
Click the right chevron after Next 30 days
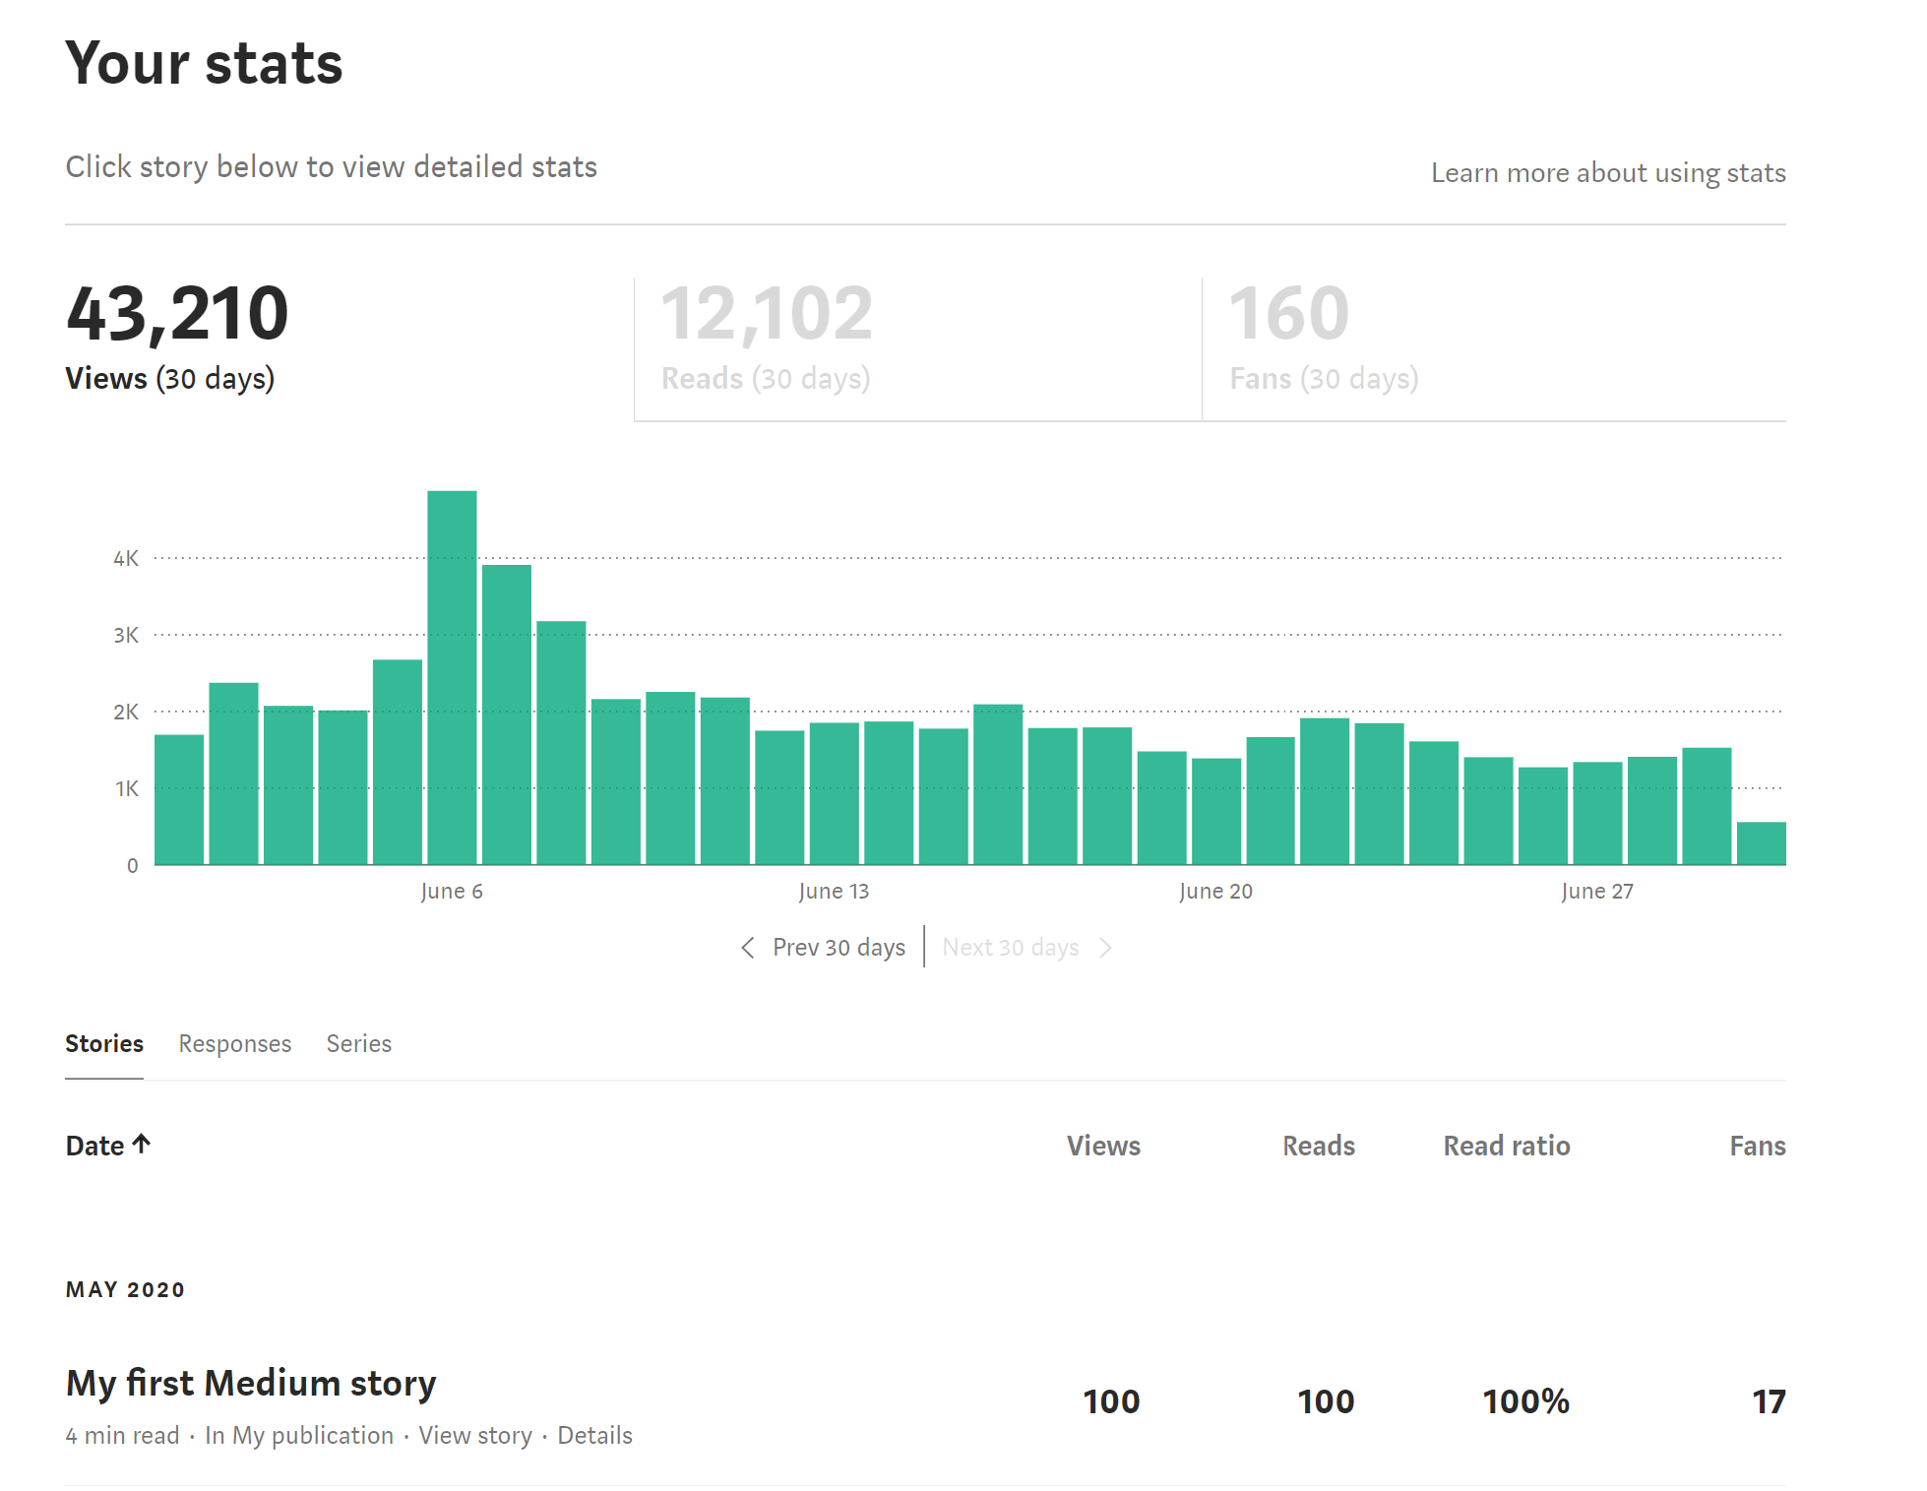click(x=1105, y=948)
